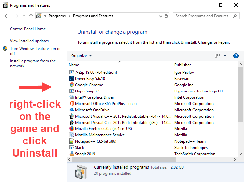Go up one level arrow
The height and width of the screenshot is (182, 244).
(x=31, y=16)
